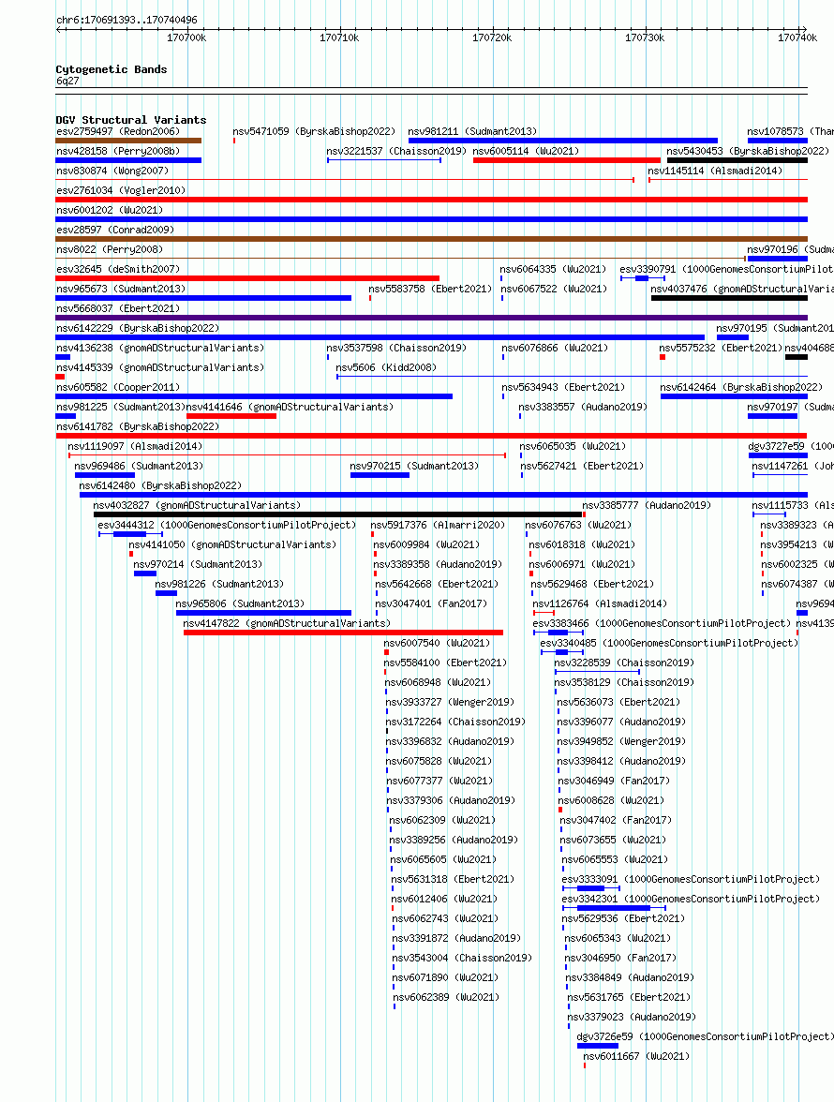Screen dimensions: 834x1102
Task: Select nsv970215 (Sudmant2013) label
Action: click(x=414, y=466)
